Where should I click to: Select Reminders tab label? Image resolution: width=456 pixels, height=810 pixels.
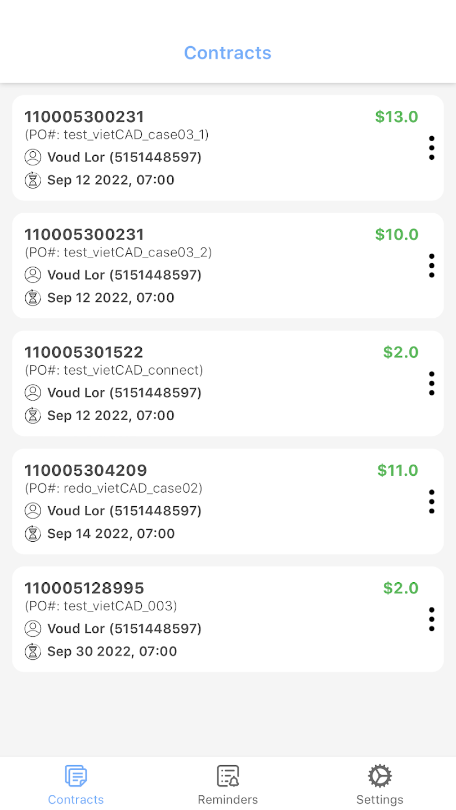[x=228, y=799]
